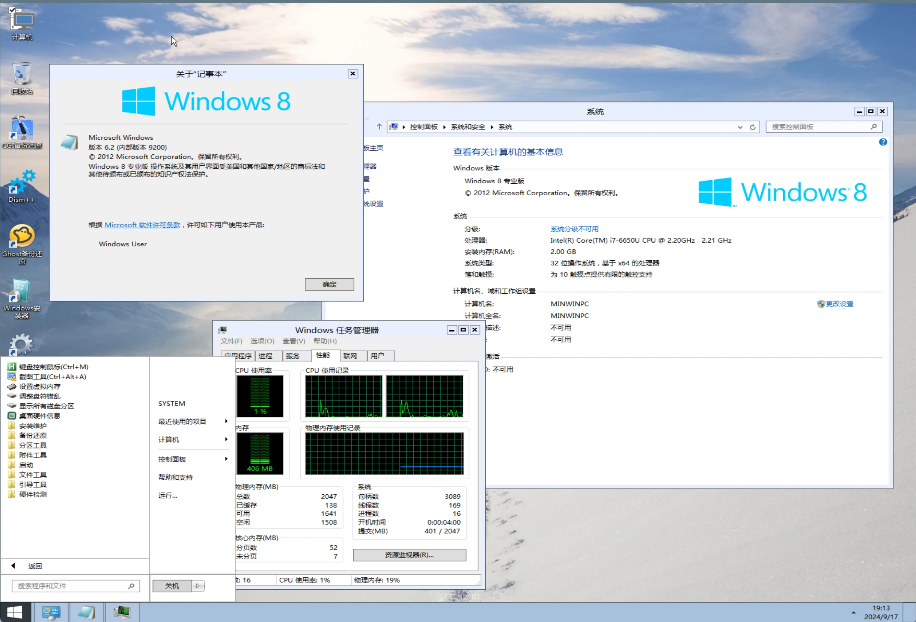Open the Ghost备份还原 desktop icon
Viewport: 916px width, 622px height.
22,245
